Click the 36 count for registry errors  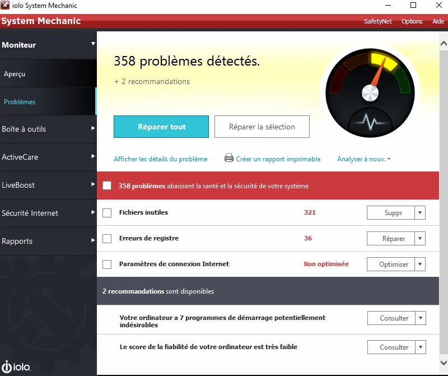click(x=307, y=238)
